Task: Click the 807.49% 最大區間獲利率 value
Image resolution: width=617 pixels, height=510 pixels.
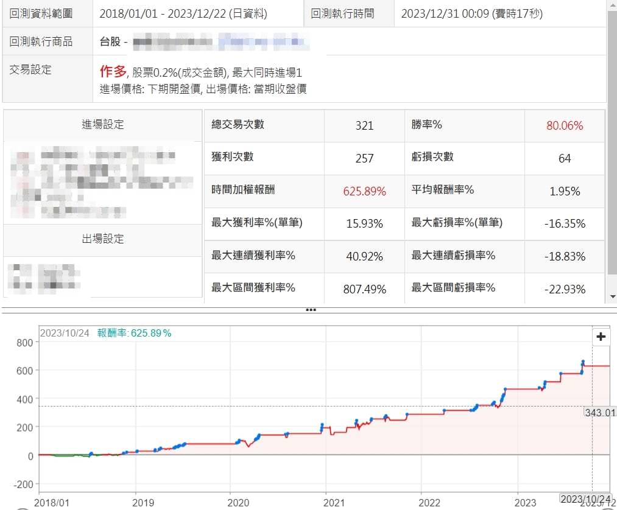Action: [x=364, y=289]
